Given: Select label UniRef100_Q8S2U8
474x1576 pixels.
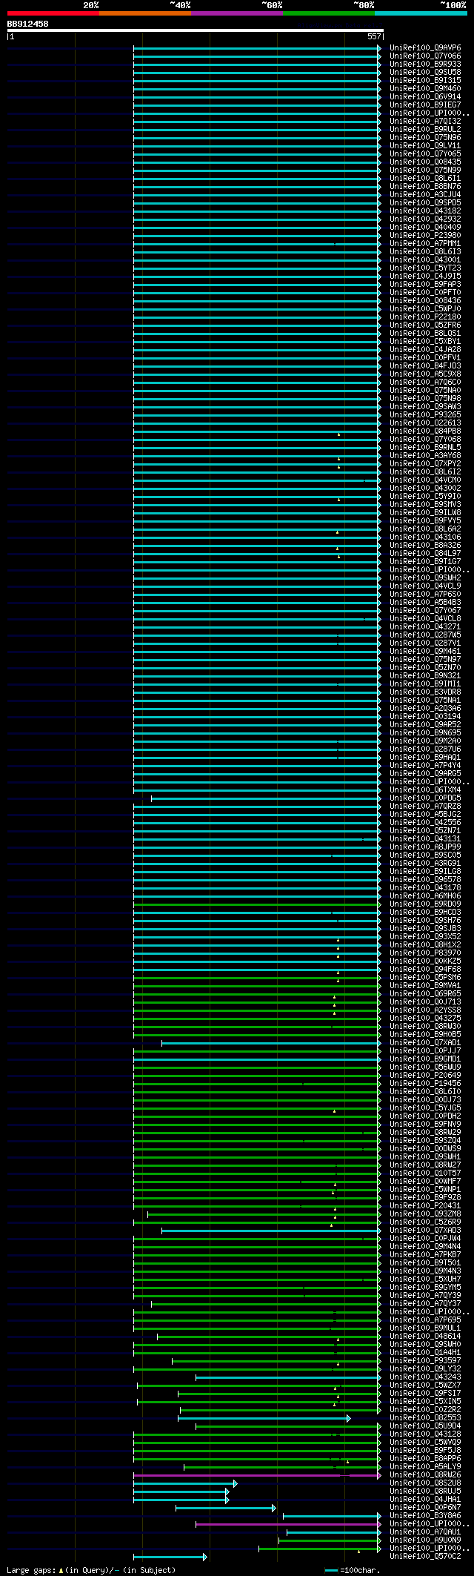Looking at the screenshot, I should (x=425, y=1483).
